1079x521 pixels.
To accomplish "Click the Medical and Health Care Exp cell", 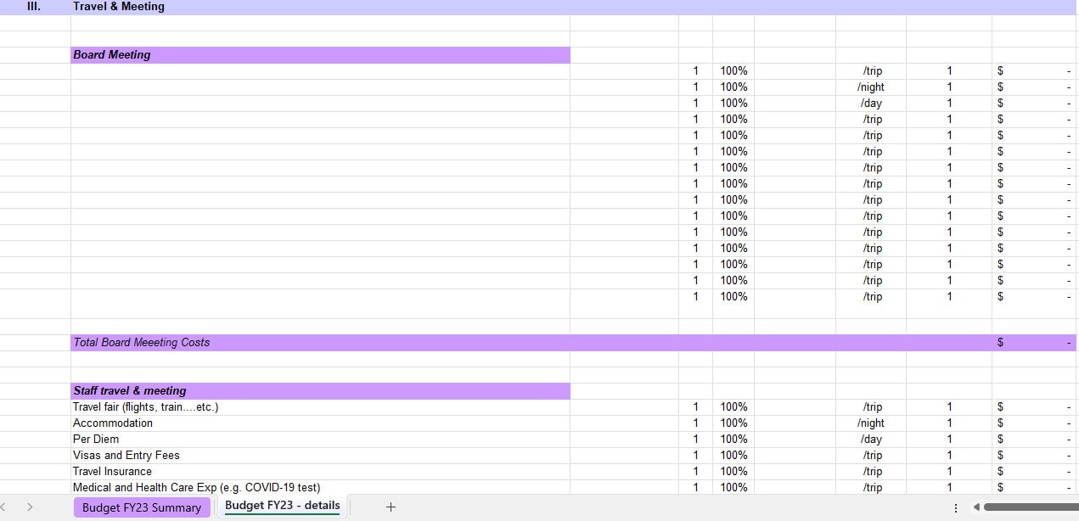I will [x=197, y=487].
